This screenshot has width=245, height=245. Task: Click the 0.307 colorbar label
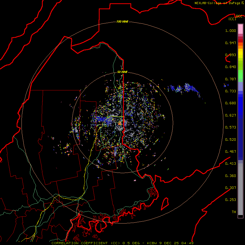point(231,188)
